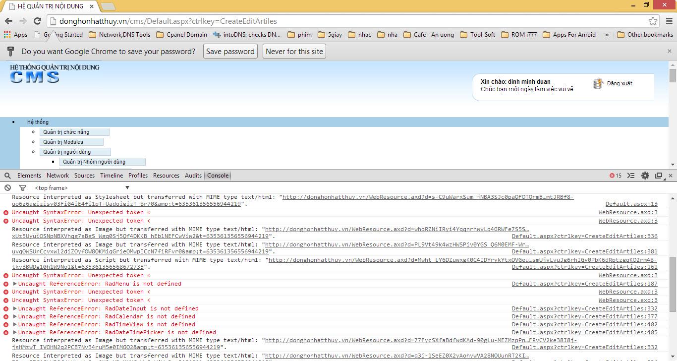Select the Console tab

click(218, 176)
